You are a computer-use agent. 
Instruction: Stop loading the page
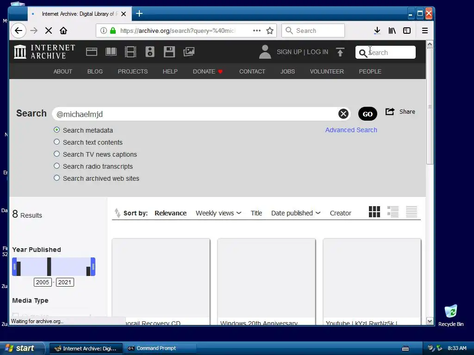(48, 31)
